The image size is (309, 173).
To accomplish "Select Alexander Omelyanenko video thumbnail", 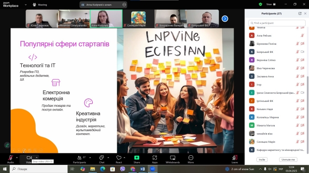I will click(74, 19).
